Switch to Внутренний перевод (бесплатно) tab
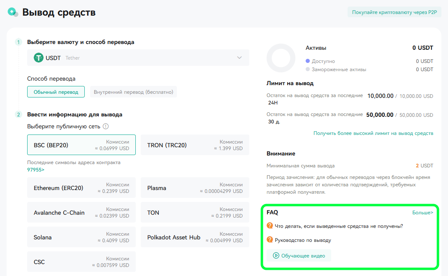 coord(133,92)
